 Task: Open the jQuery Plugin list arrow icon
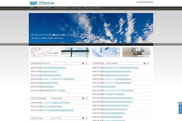click(x=83, y=118)
